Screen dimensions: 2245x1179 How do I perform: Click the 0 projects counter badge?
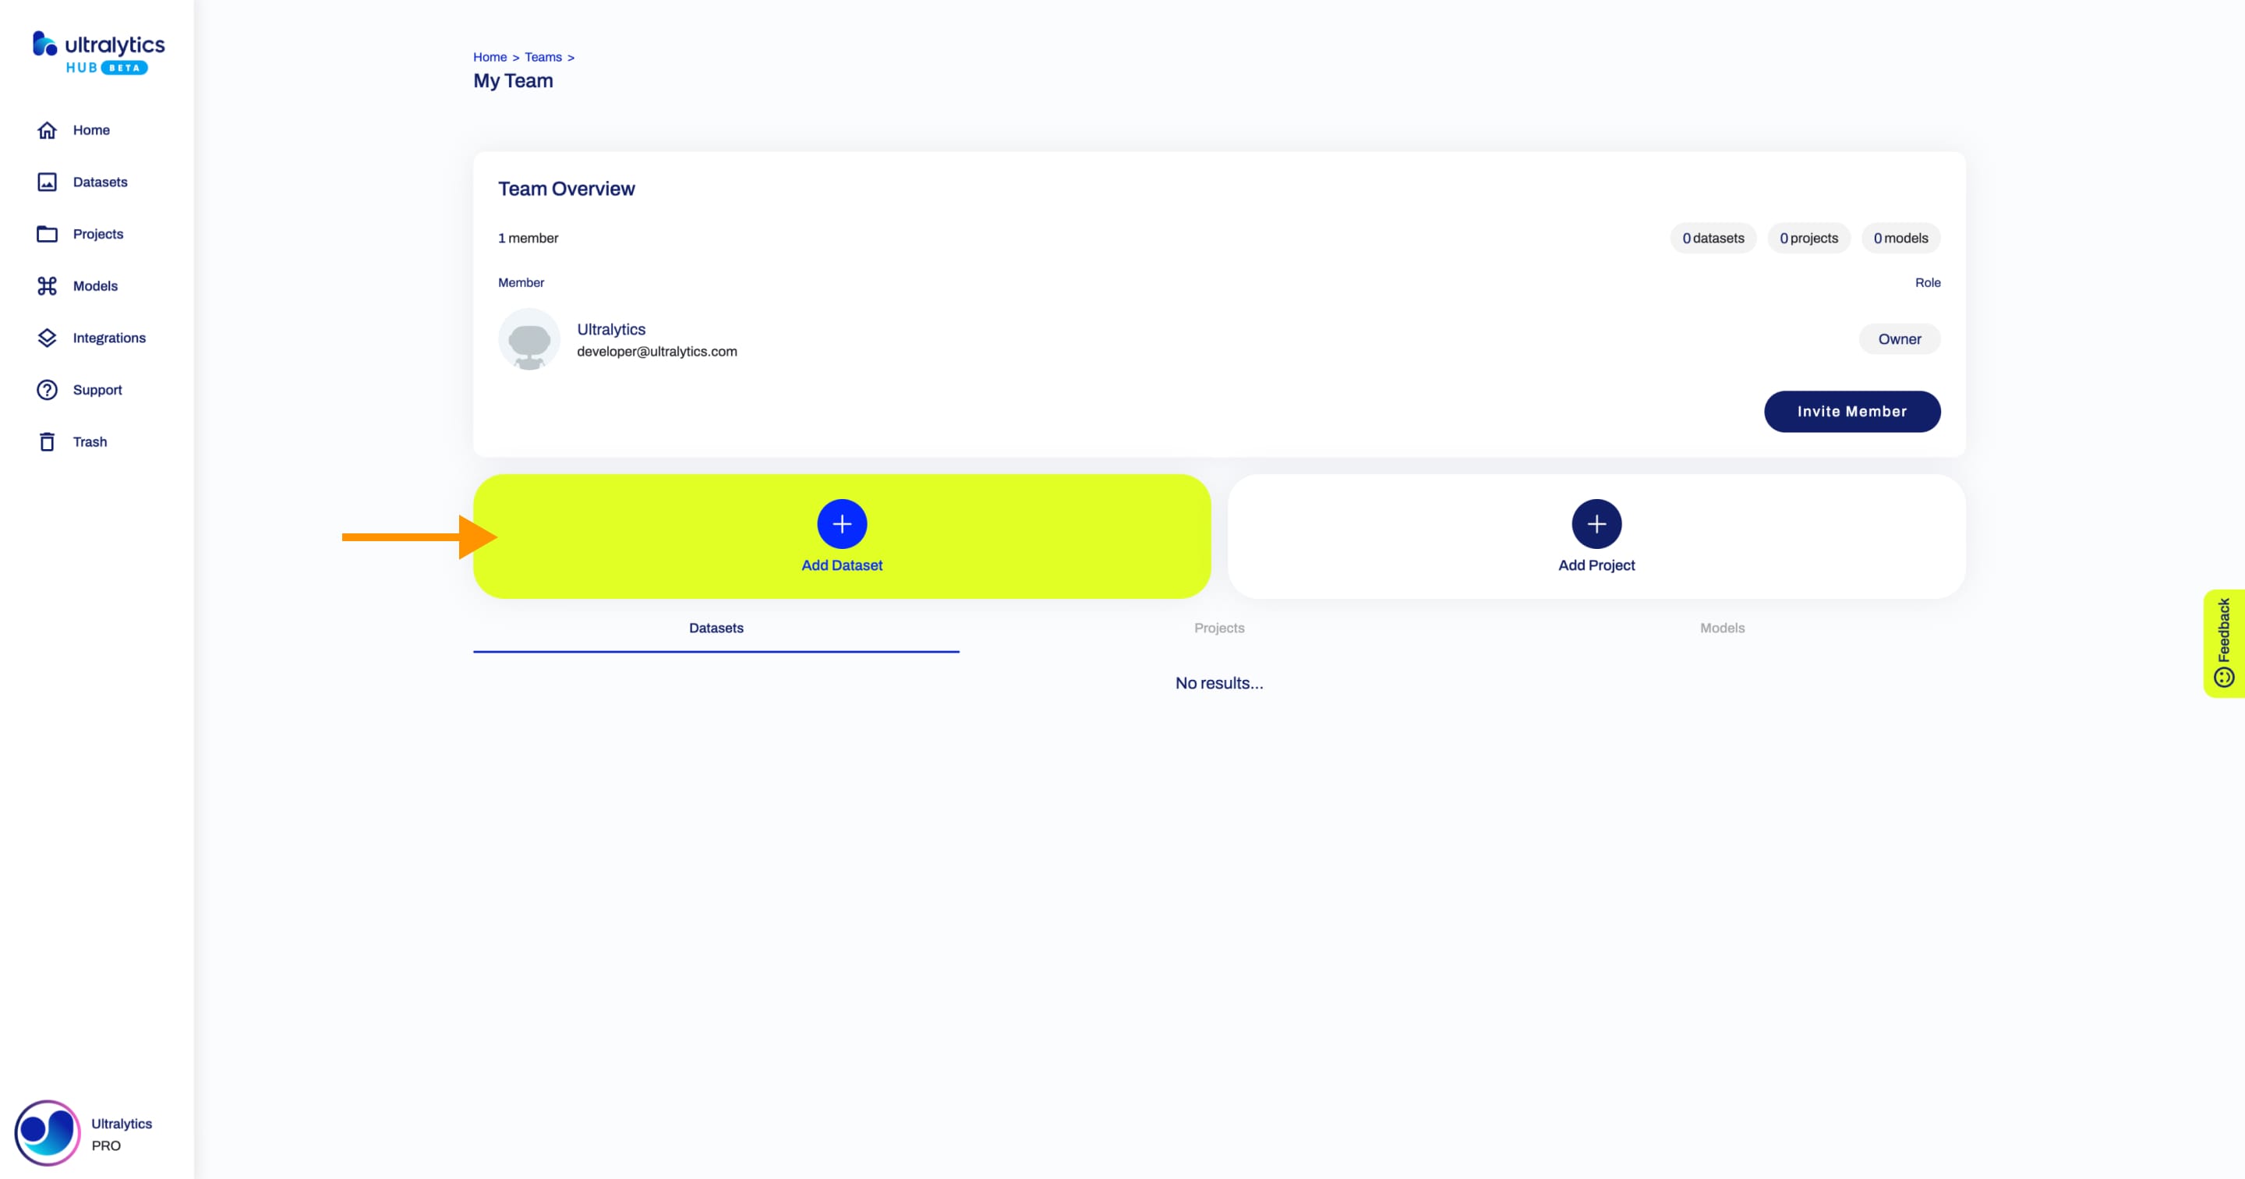click(1808, 238)
